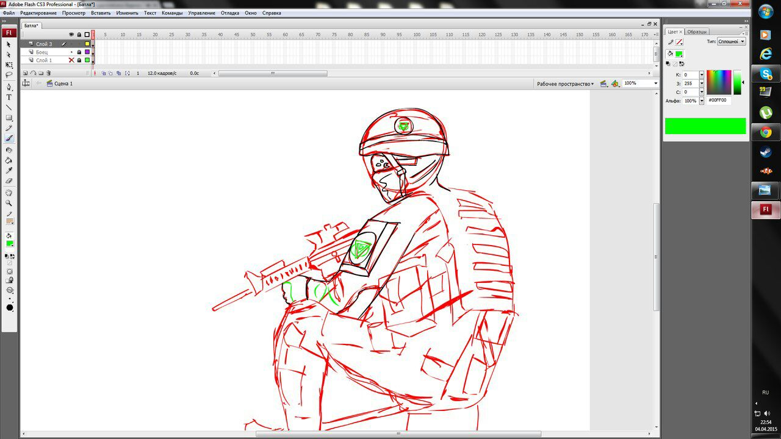Select the Hand tool
This screenshot has width=781, height=439.
point(9,193)
